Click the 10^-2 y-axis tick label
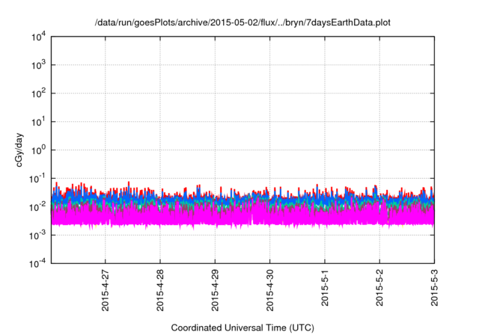 pos(38,207)
